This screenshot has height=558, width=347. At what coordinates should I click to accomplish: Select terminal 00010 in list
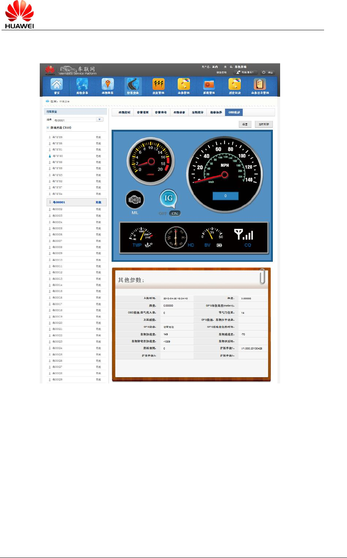(76, 260)
